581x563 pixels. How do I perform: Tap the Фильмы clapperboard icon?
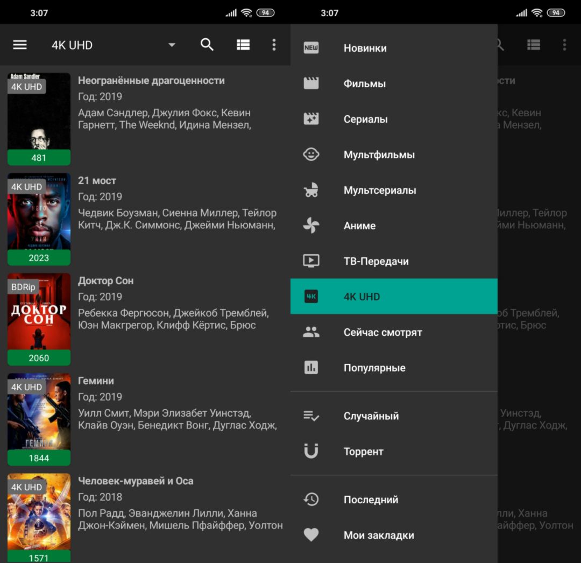pos(311,83)
